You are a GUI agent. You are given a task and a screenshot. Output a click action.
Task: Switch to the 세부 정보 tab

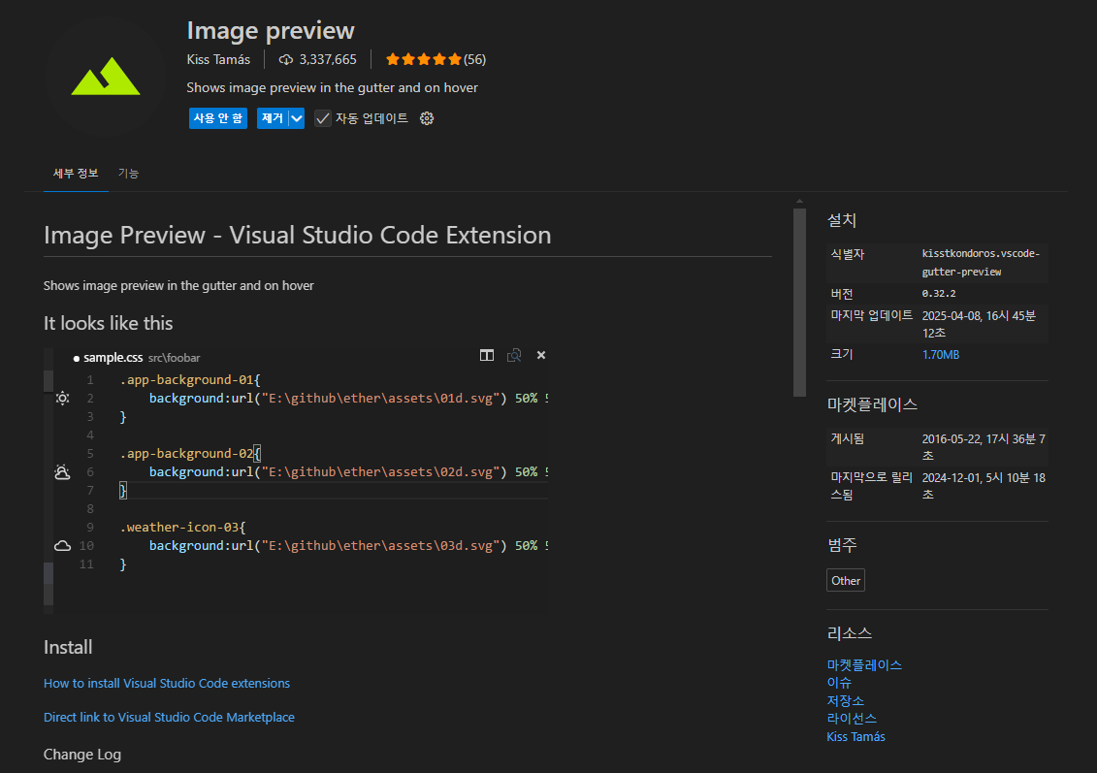(x=76, y=173)
